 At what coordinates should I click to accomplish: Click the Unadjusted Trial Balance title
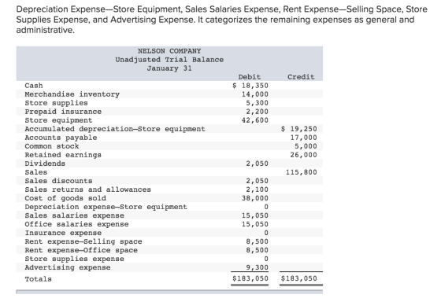(x=169, y=60)
